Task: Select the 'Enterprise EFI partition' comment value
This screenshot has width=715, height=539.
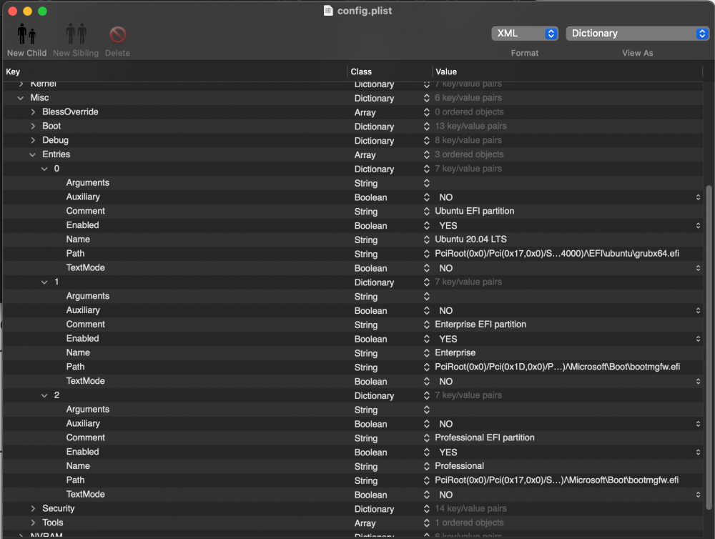Action: click(x=480, y=325)
